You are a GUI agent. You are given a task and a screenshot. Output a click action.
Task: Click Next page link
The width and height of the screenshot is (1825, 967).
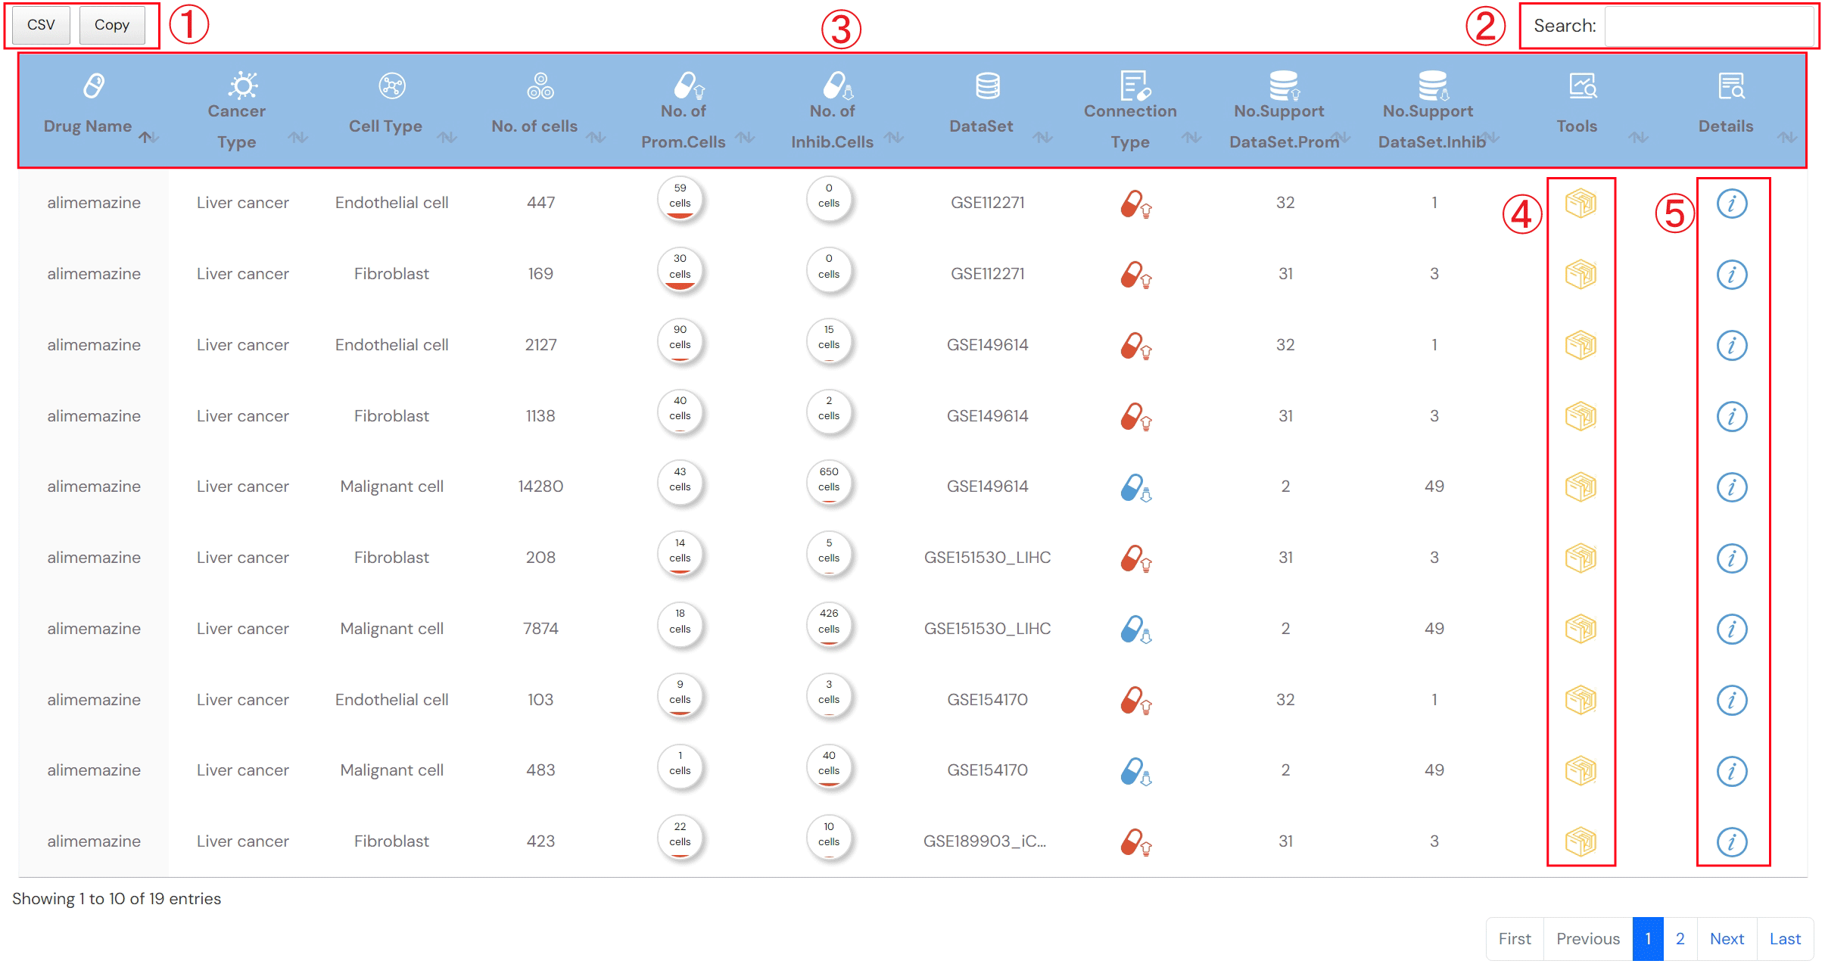(1726, 938)
